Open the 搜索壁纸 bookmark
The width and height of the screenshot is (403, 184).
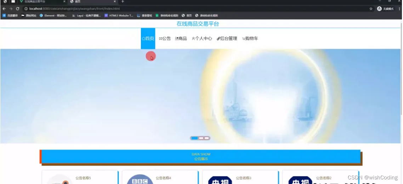[144, 16]
